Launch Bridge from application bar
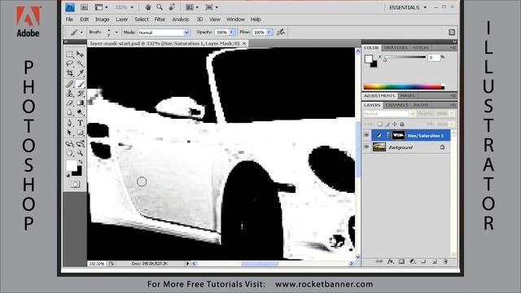Image resolution: width=521 pixels, height=293 pixels. pyautogui.click(x=84, y=7)
